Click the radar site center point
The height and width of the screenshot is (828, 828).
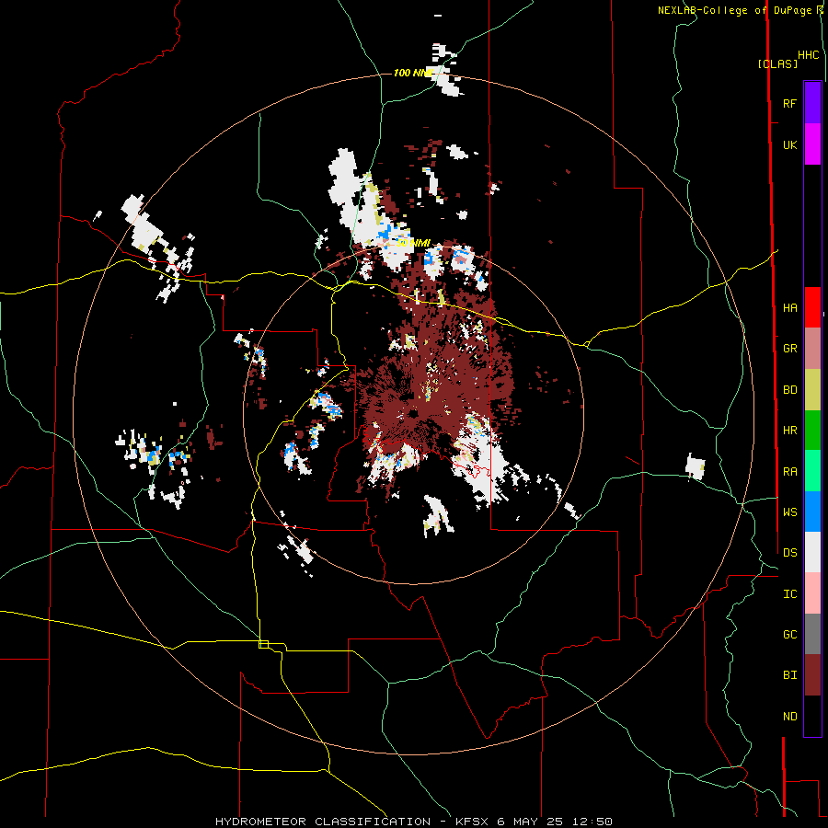(x=413, y=413)
